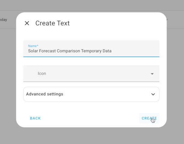Focus the Name input field
This screenshot has width=184, height=144.
91,49
